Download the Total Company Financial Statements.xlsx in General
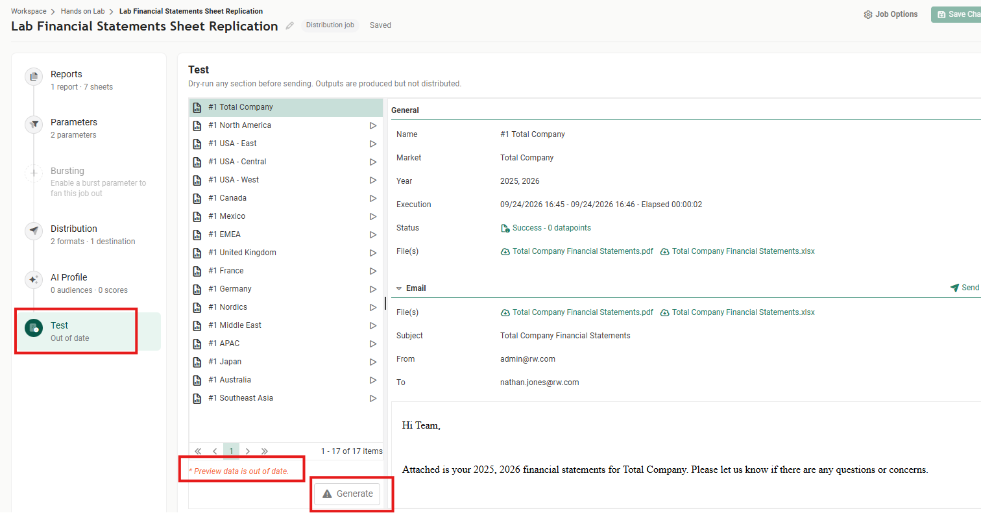 tap(737, 251)
